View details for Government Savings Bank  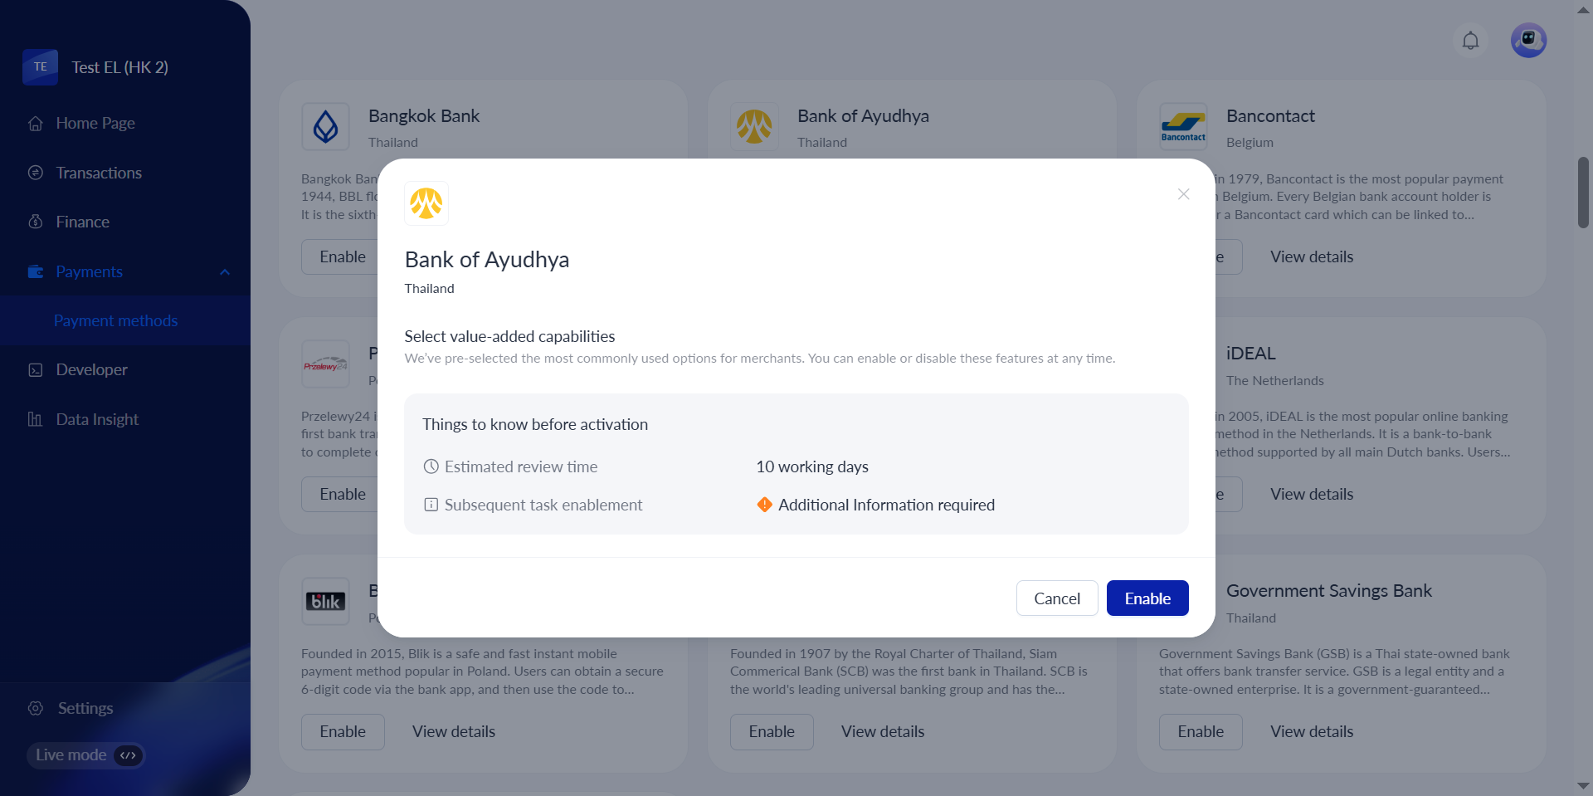click(1311, 731)
